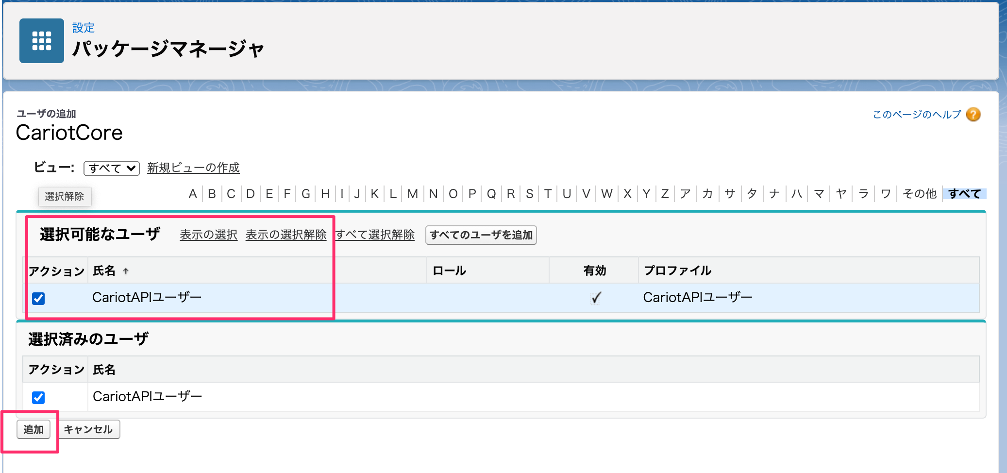Click the CariotAPIユーザー name in selected users row
Image resolution: width=1007 pixels, height=473 pixels.
pyautogui.click(x=147, y=396)
